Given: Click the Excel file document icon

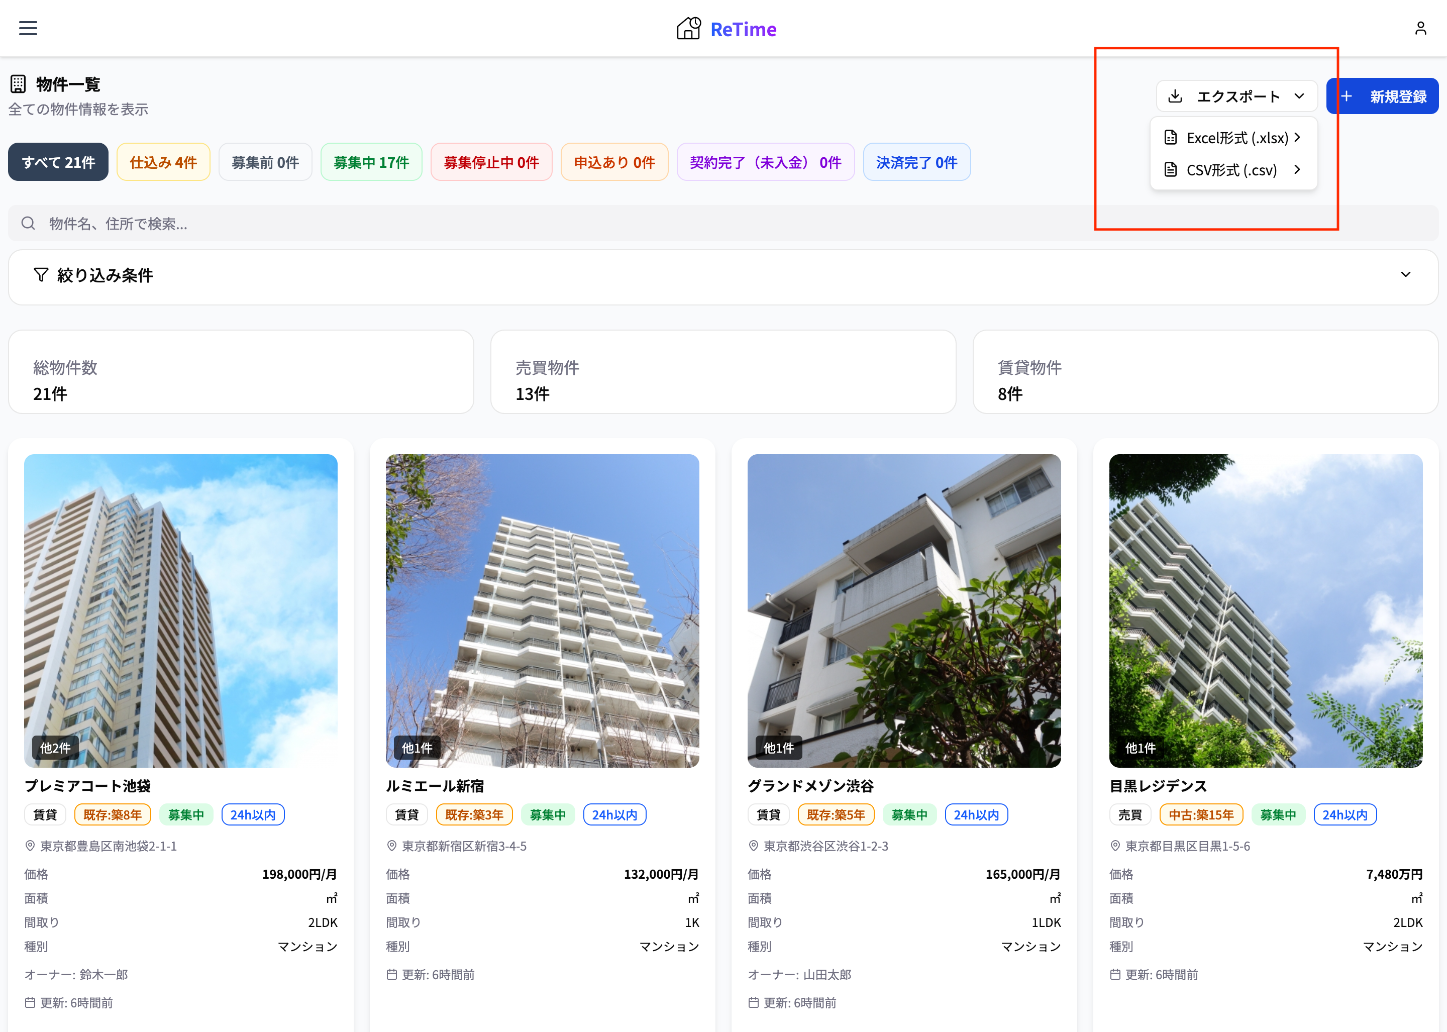Looking at the screenshot, I should point(1170,137).
